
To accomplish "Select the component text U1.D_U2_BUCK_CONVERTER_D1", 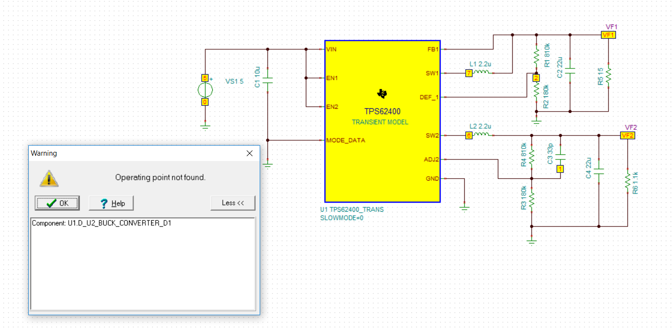I will (x=102, y=223).
